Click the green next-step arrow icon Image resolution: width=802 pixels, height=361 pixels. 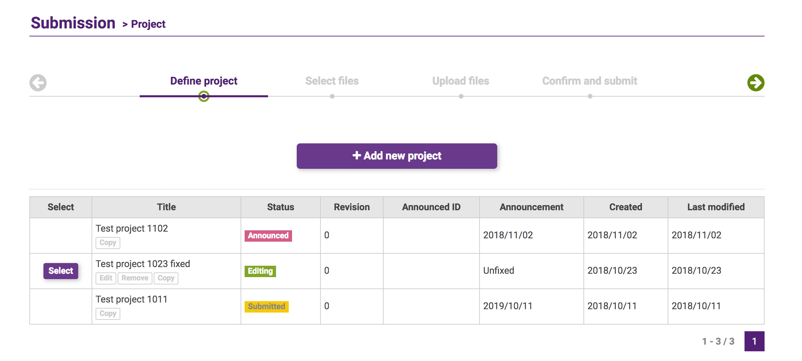coord(756,83)
